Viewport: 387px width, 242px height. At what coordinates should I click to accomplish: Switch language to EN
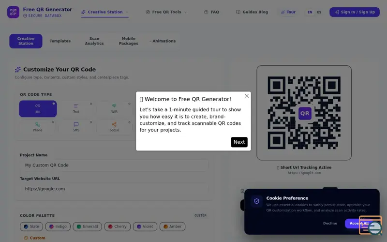(x=310, y=12)
